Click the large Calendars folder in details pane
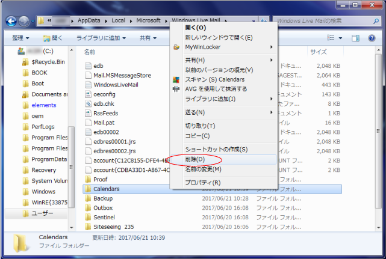The image size is (386, 259). coord(20,243)
